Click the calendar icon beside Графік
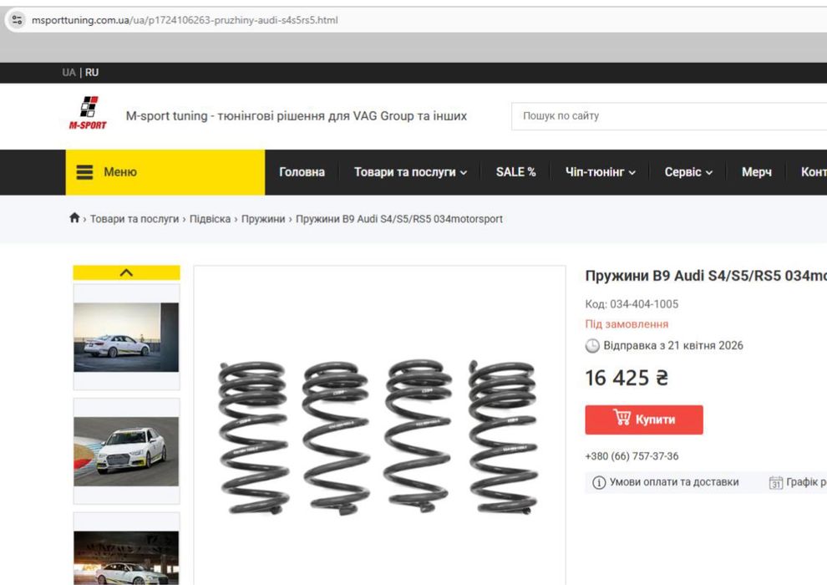This screenshot has width=827, height=585. pos(776,483)
